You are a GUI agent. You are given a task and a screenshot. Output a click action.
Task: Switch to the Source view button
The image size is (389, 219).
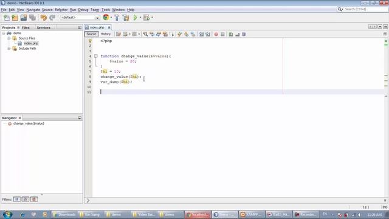coord(91,34)
